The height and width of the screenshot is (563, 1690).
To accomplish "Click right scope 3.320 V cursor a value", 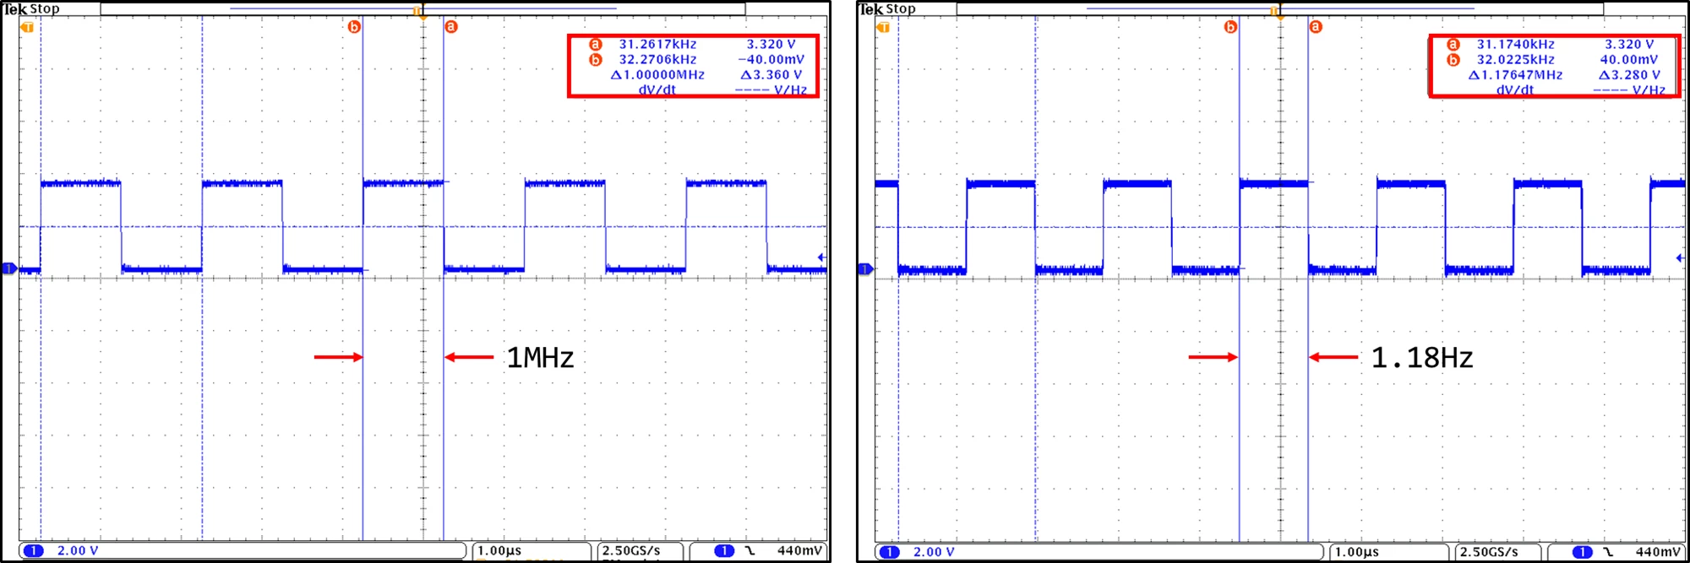I will (1629, 45).
